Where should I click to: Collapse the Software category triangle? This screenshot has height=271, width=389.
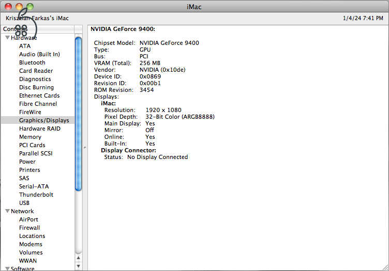coord(8,268)
